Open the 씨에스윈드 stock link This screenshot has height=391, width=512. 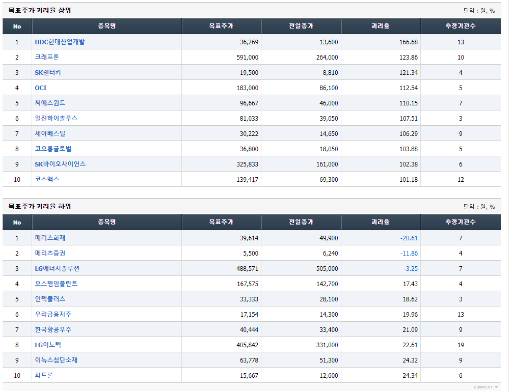(50, 103)
